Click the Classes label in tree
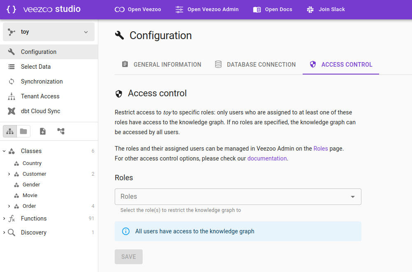This screenshot has width=412, height=272. click(31, 151)
